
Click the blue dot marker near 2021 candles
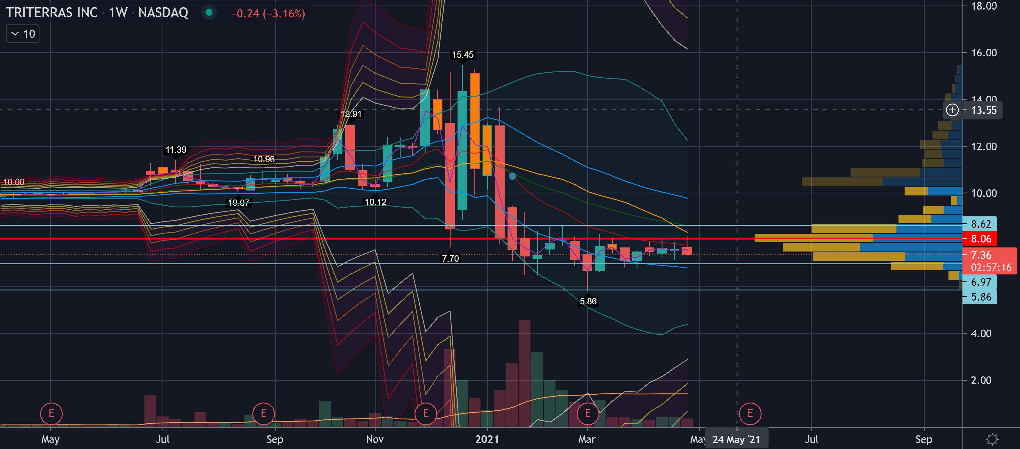pos(512,176)
